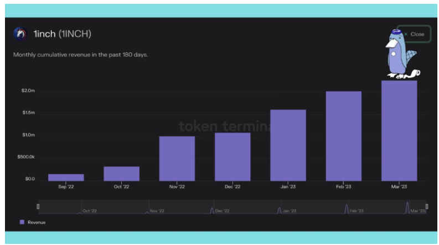Select the Mar '23 revenue bar
The height and width of the screenshot is (245, 439).
point(399,131)
